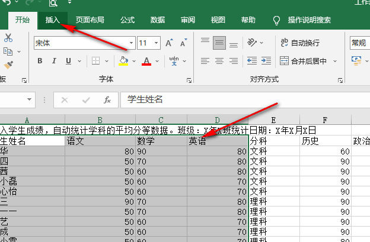Open font group dialog launcher
Image resolution: width=370 pixels, height=242 pixels.
(189, 80)
